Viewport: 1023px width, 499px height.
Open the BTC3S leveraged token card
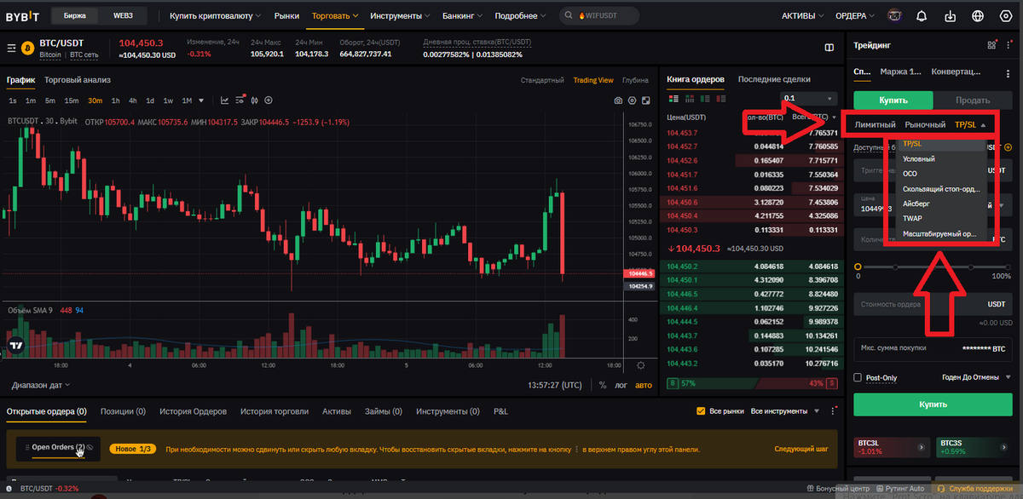tap(974, 446)
